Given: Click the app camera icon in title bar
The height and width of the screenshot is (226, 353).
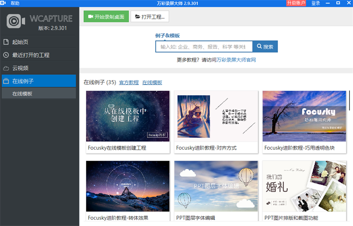Looking at the screenshot, I should point(3,3).
